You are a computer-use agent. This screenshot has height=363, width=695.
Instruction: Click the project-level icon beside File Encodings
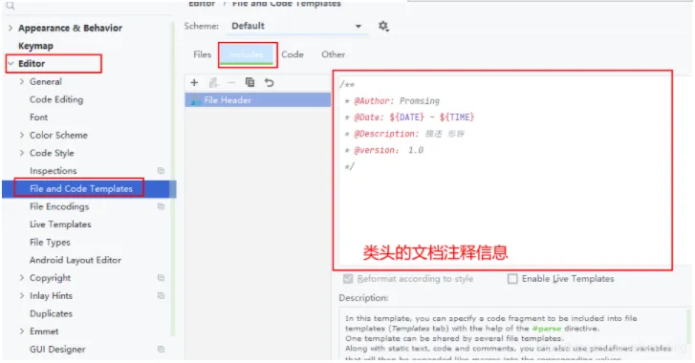161,206
